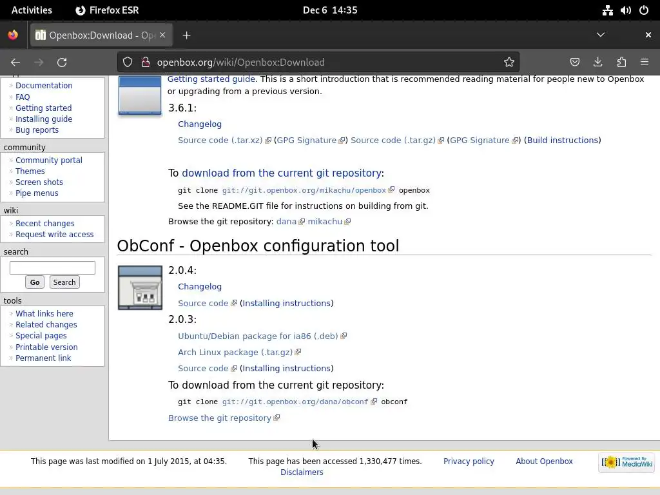Image resolution: width=660 pixels, height=495 pixels.
Task: Select the Openbox:Download tab
Action: pyautogui.click(x=100, y=35)
